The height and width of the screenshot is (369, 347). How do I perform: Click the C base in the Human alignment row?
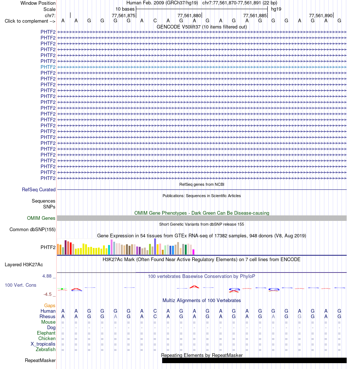pyautogui.click(x=155, y=311)
